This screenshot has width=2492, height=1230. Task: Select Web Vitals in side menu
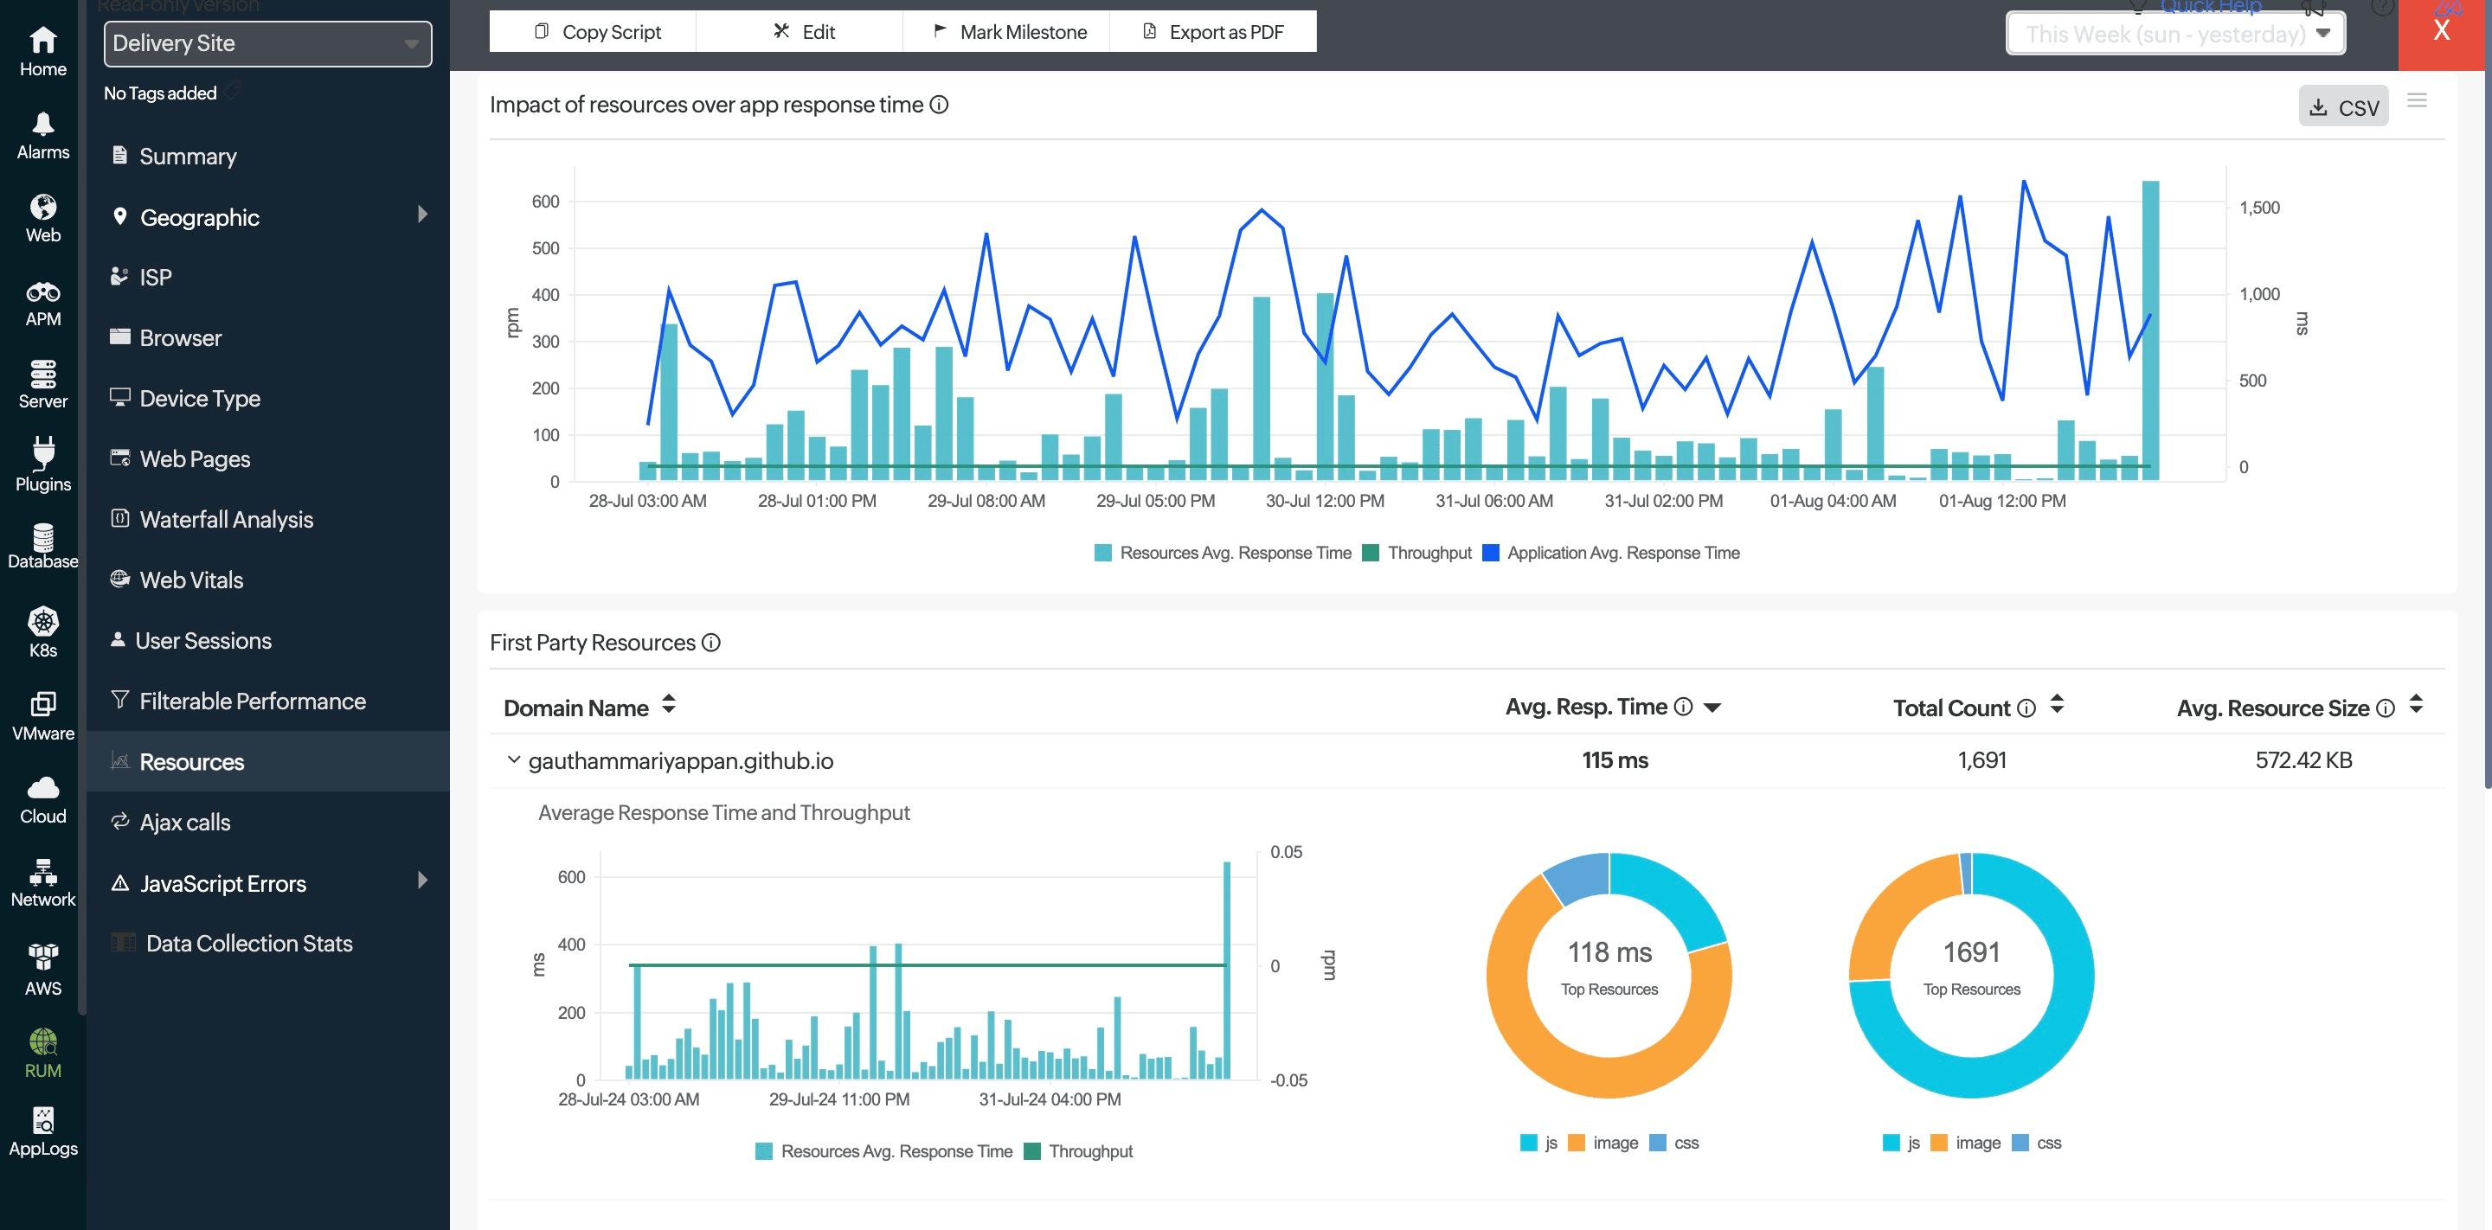pyautogui.click(x=190, y=580)
